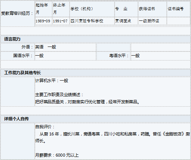191x160 pixels.
Task: Select the 四川烹饪专科学校 cell
Action: (87, 21)
